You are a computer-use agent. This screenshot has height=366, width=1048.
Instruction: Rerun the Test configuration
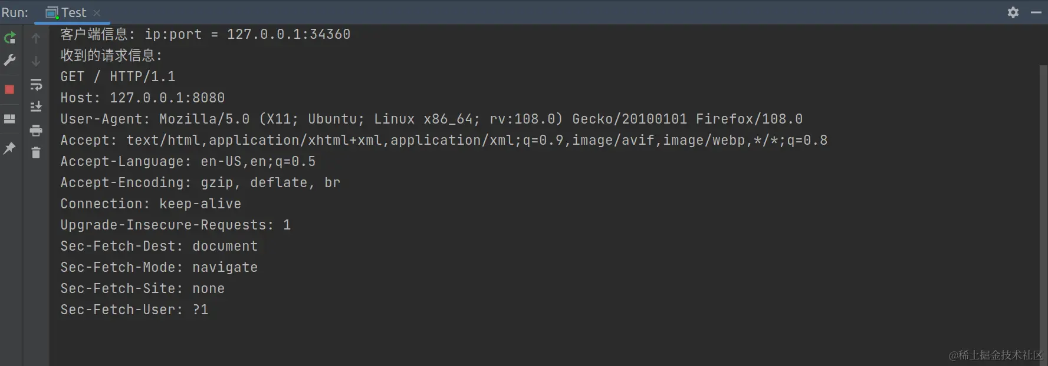coord(9,38)
